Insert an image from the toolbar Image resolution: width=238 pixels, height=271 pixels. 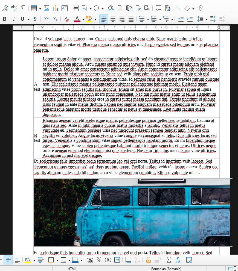tap(47, 8)
